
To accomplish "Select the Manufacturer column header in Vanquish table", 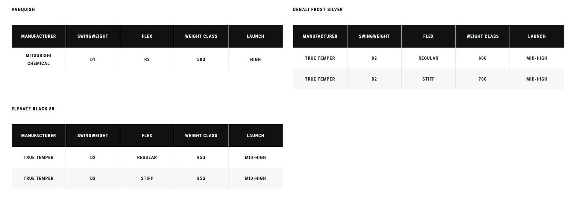I will click(x=39, y=36).
